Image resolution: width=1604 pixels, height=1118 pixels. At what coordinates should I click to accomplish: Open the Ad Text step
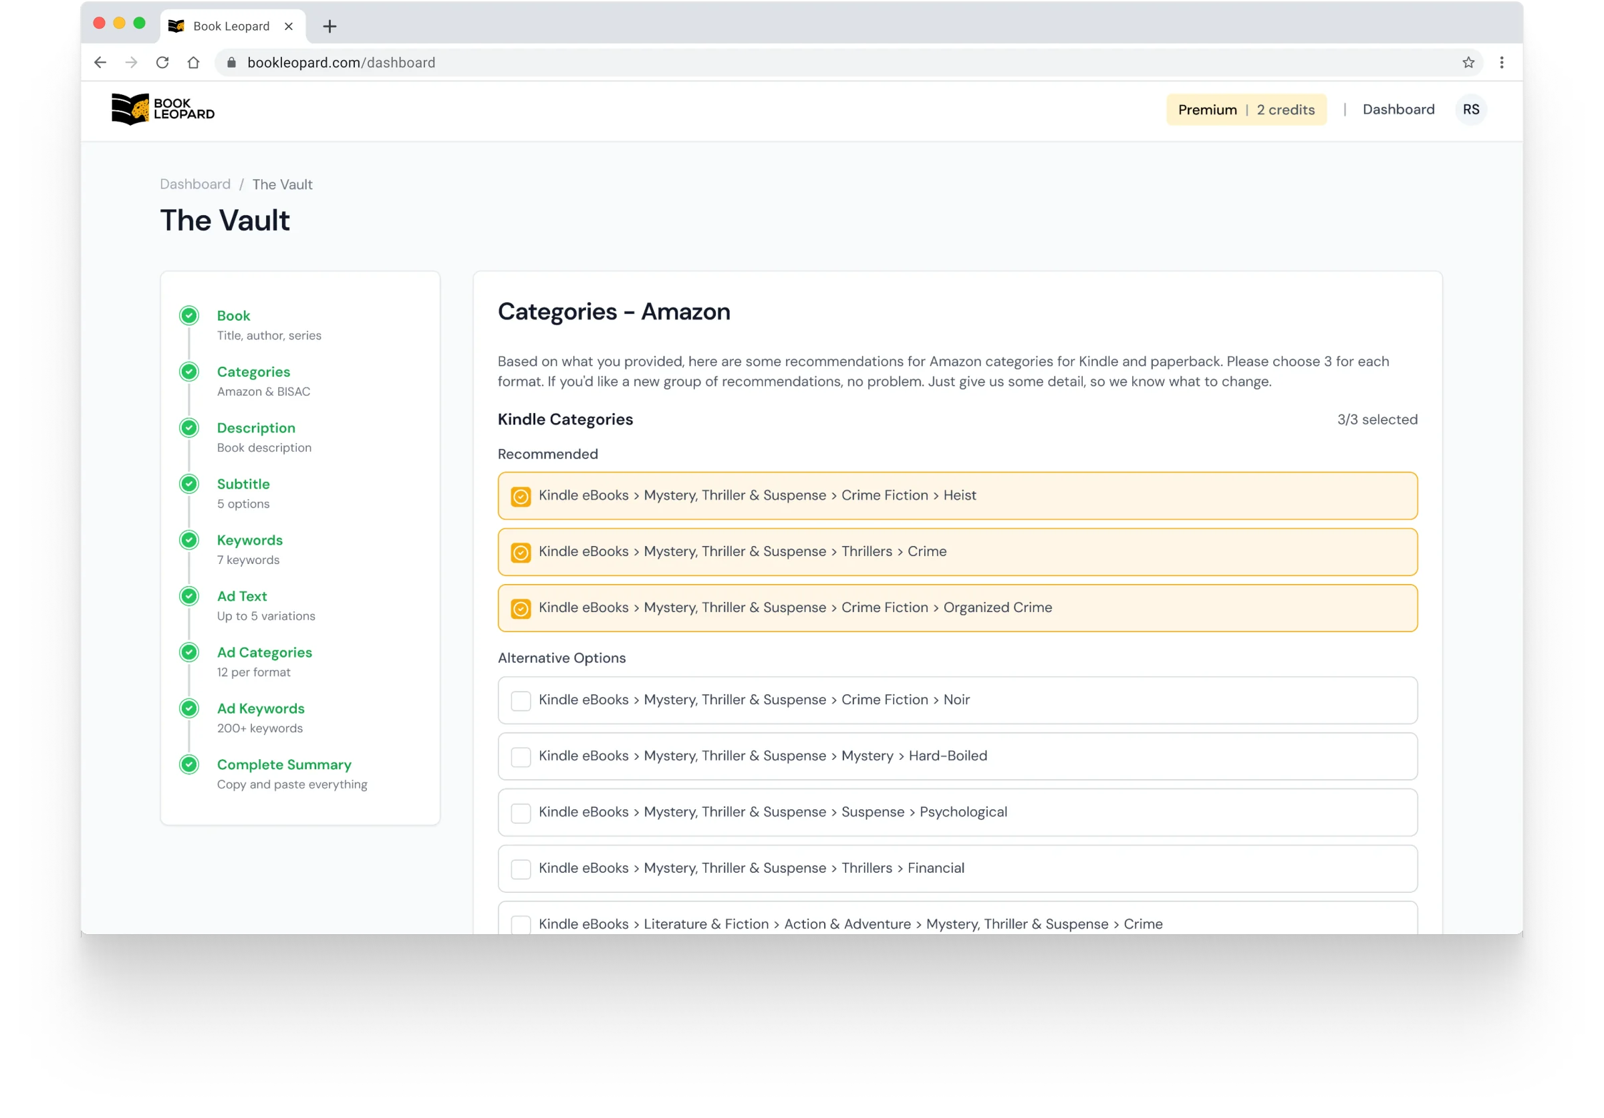[242, 595]
